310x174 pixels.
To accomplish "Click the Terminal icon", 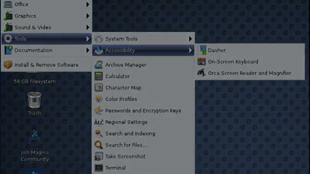I will pos(99,168).
